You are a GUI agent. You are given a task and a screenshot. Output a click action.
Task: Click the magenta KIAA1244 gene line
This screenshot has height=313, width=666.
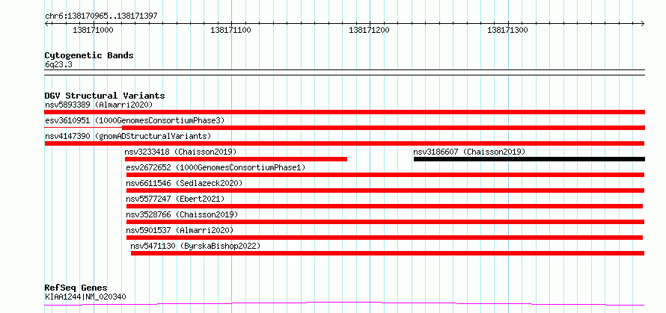[344, 304]
